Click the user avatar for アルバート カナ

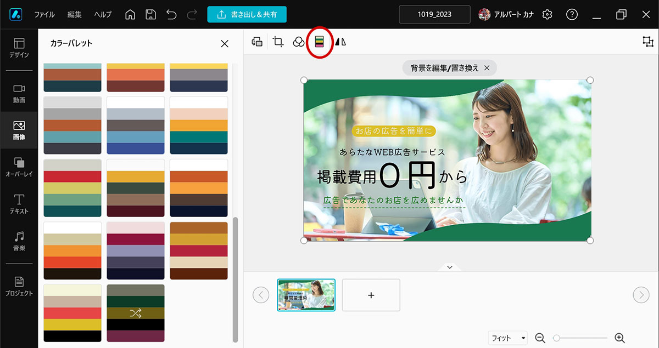coord(484,14)
